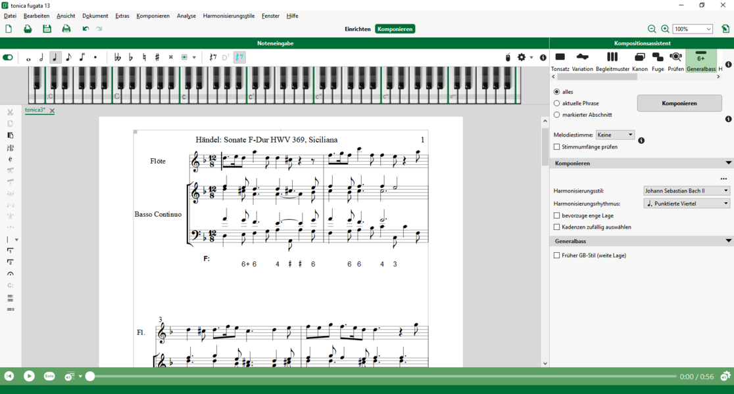Print the score using printer icon
This screenshot has height=394, width=734.
[66, 29]
